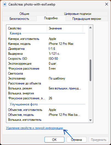Switch to the Общие tab
Screen dimensions: 111x145
[x=24, y=14]
